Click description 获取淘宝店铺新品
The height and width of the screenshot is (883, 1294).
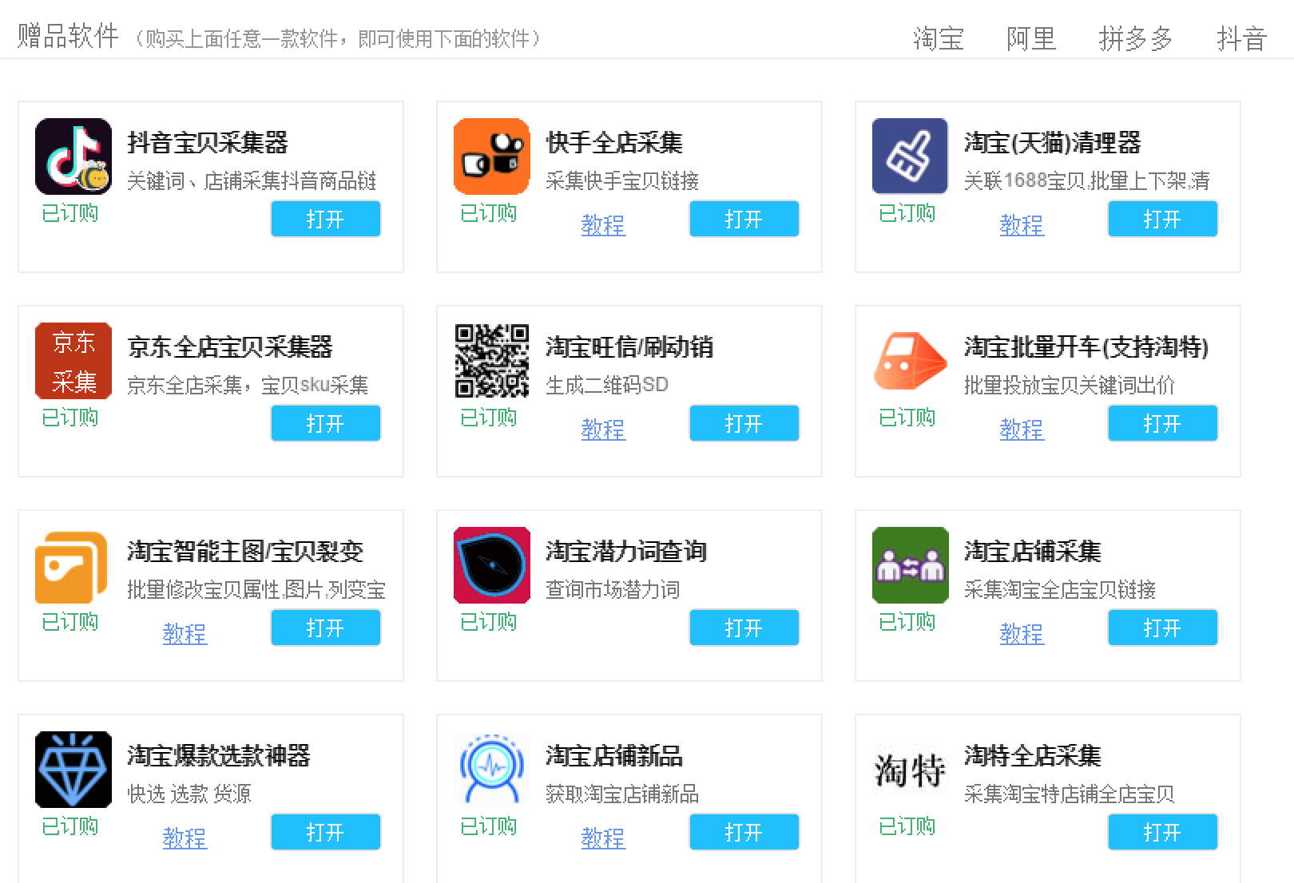pyautogui.click(x=622, y=794)
